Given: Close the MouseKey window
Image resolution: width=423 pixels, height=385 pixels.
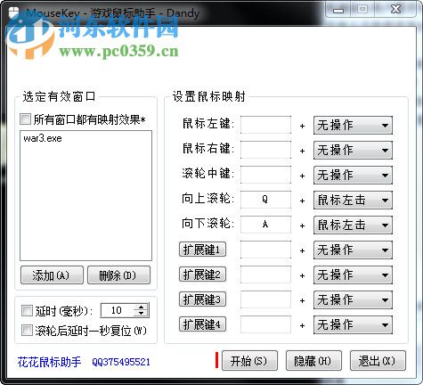Looking at the screenshot, I should (396, 10).
